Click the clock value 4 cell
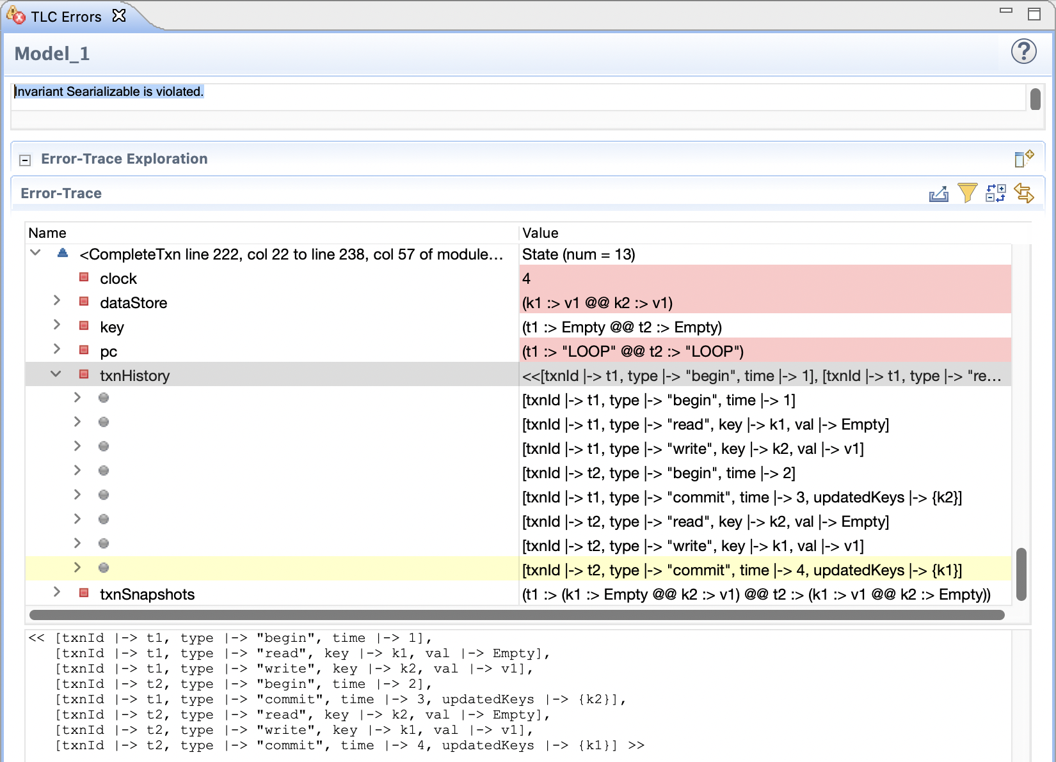1056x762 pixels. pyautogui.click(x=765, y=279)
